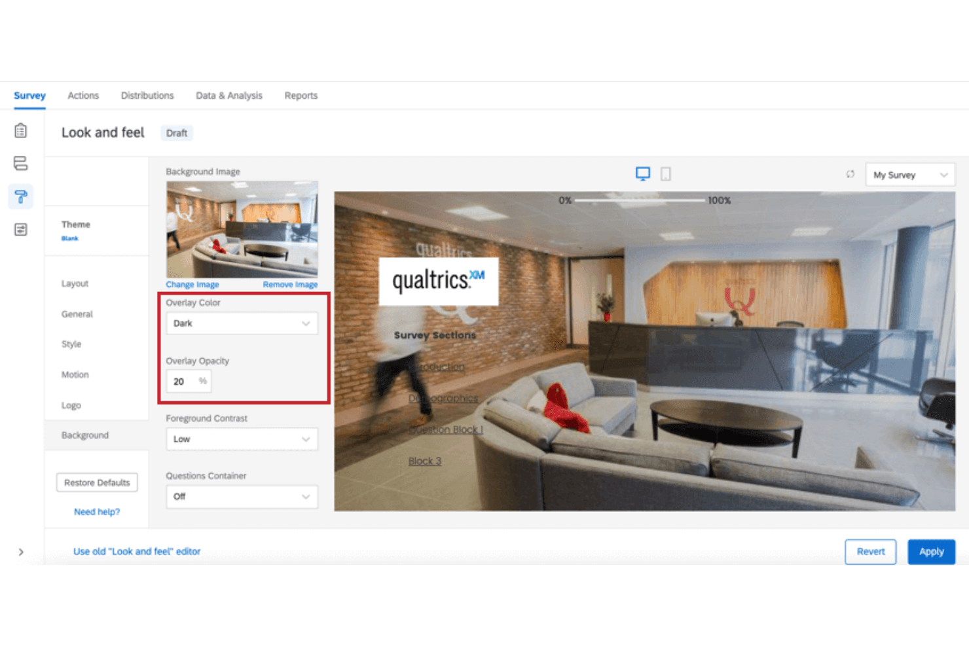969x646 pixels.
Task: Click the qualtrics XM logo in preview
Action: 439,281
